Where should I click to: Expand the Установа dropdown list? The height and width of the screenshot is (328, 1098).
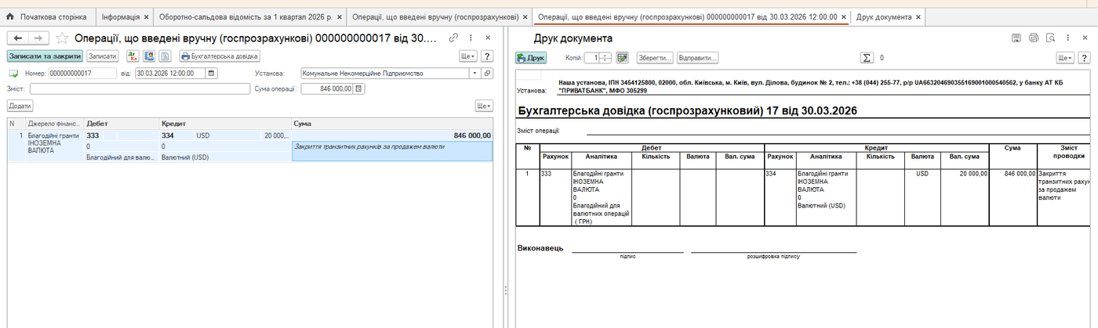click(474, 74)
